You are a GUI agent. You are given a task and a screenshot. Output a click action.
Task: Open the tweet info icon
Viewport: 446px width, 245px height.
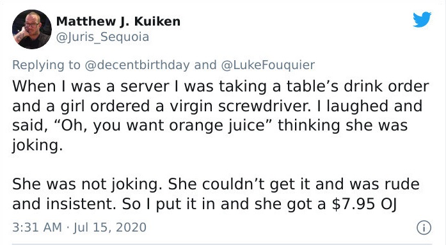point(424,228)
